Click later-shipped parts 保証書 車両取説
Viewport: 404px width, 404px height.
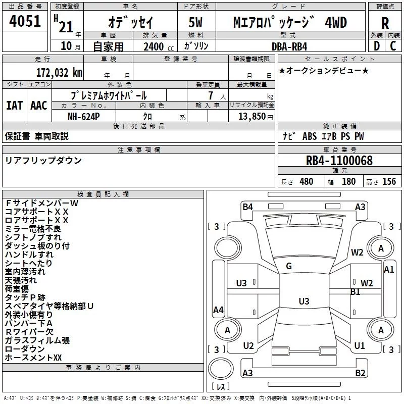tap(36, 136)
